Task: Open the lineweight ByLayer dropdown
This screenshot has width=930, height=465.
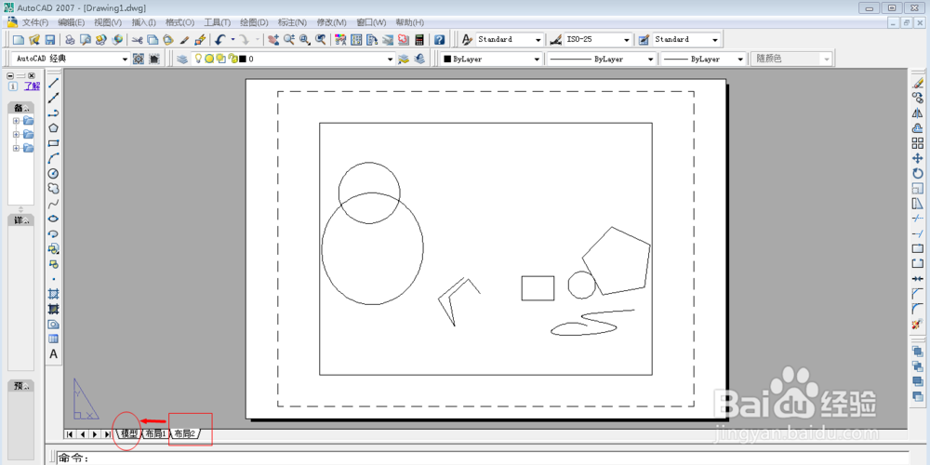Action: pyautogui.click(x=740, y=60)
